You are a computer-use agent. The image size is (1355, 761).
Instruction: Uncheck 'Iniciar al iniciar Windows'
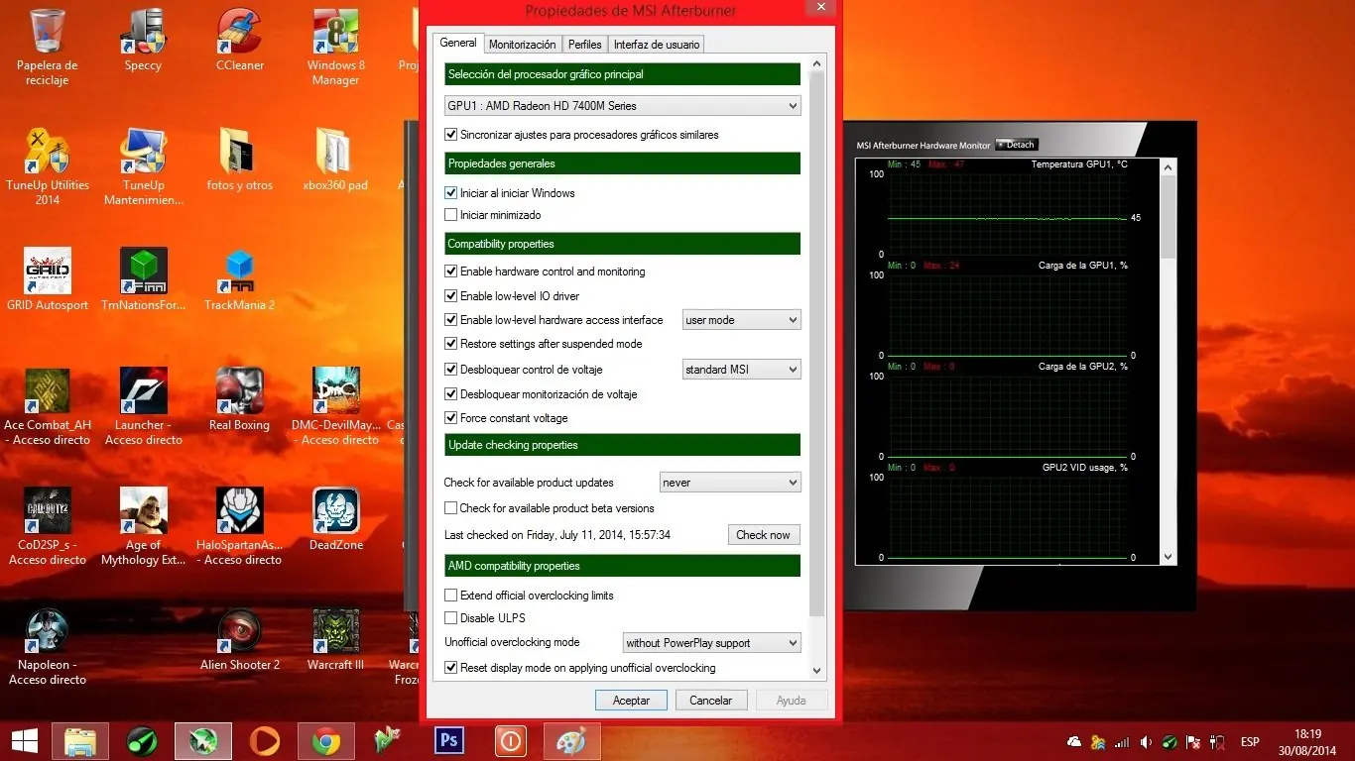pos(451,193)
